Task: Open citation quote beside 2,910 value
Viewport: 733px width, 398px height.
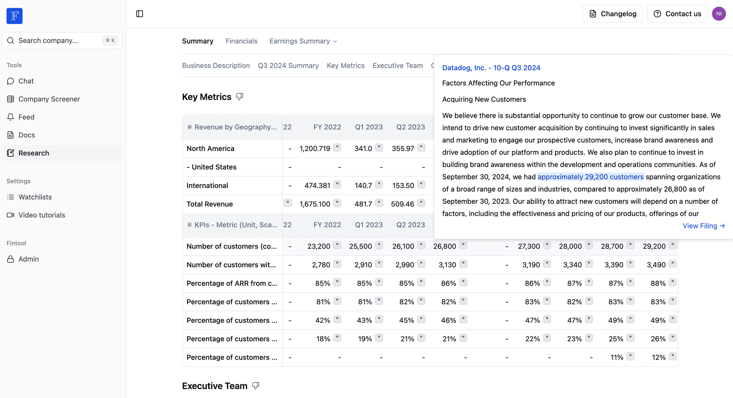Action: (x=379, y=264)
